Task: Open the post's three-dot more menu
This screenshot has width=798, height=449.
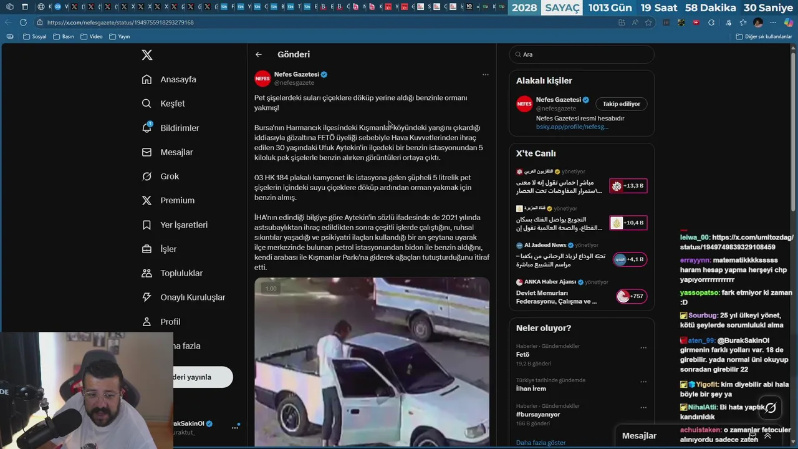Action: click(485, 75)
